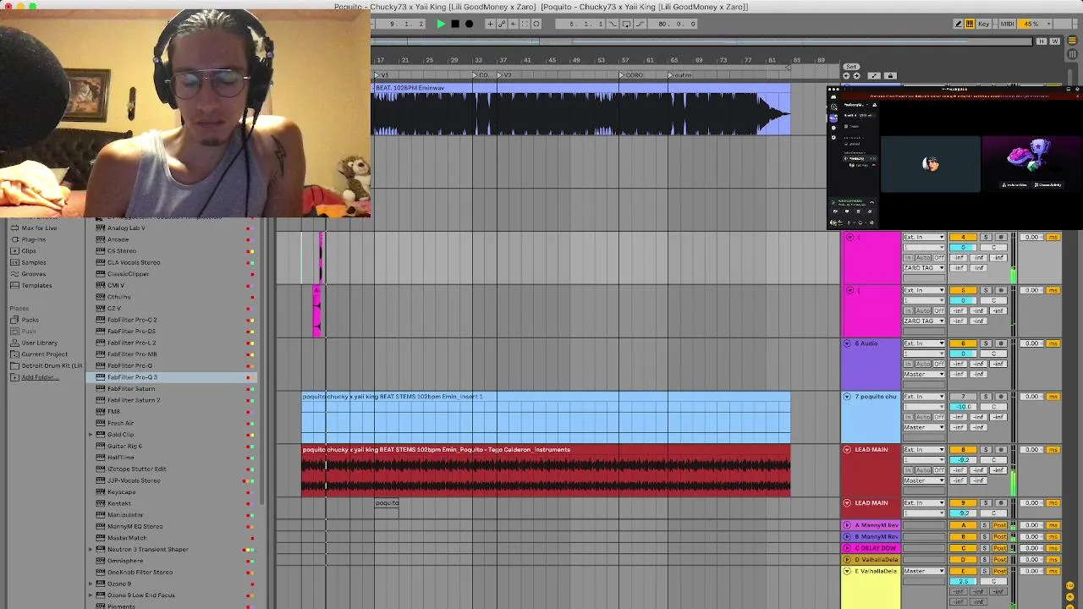Start playback with the green Play button
Viewport: 1083px width, 609px height.
tap(441, 24)
